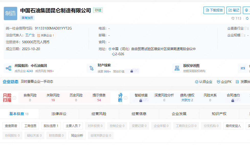Image resolution: width=250 pixels, height=145 pixels.
Task: Select 企业年报 0 sub-tab
Action: pyautogui.click(x=161, y=126)
